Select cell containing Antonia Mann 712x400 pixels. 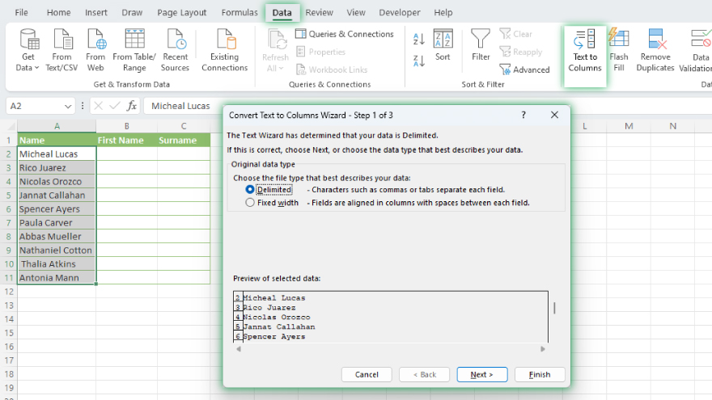pyautogui.click(x=57, y=277)
